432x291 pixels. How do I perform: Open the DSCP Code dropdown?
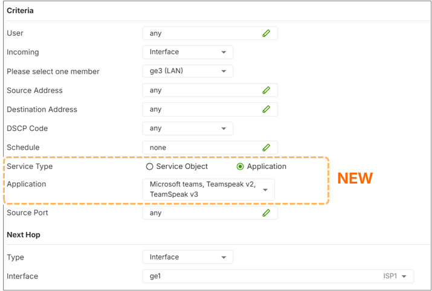pos(187,129)
